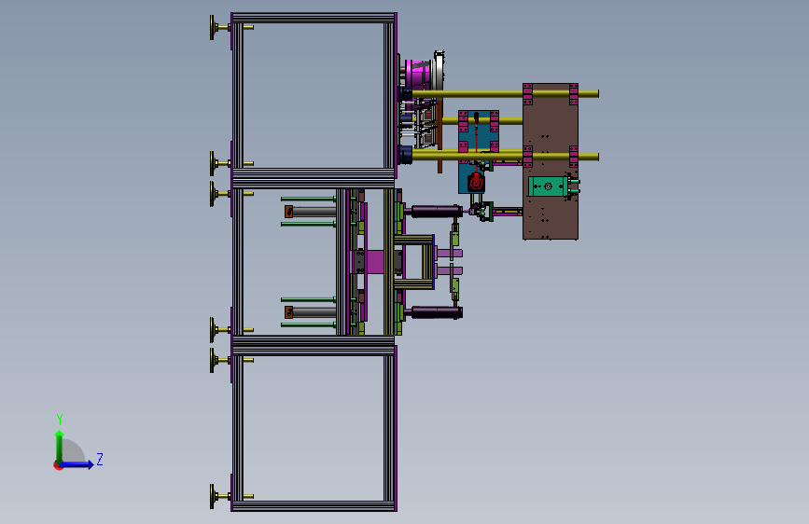Select the upper dark purple cylinder

pyautogui.click(x=437, y=211)
